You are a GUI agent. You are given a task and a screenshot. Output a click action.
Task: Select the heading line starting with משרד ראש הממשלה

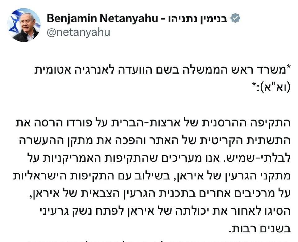[x=163, y=70]
